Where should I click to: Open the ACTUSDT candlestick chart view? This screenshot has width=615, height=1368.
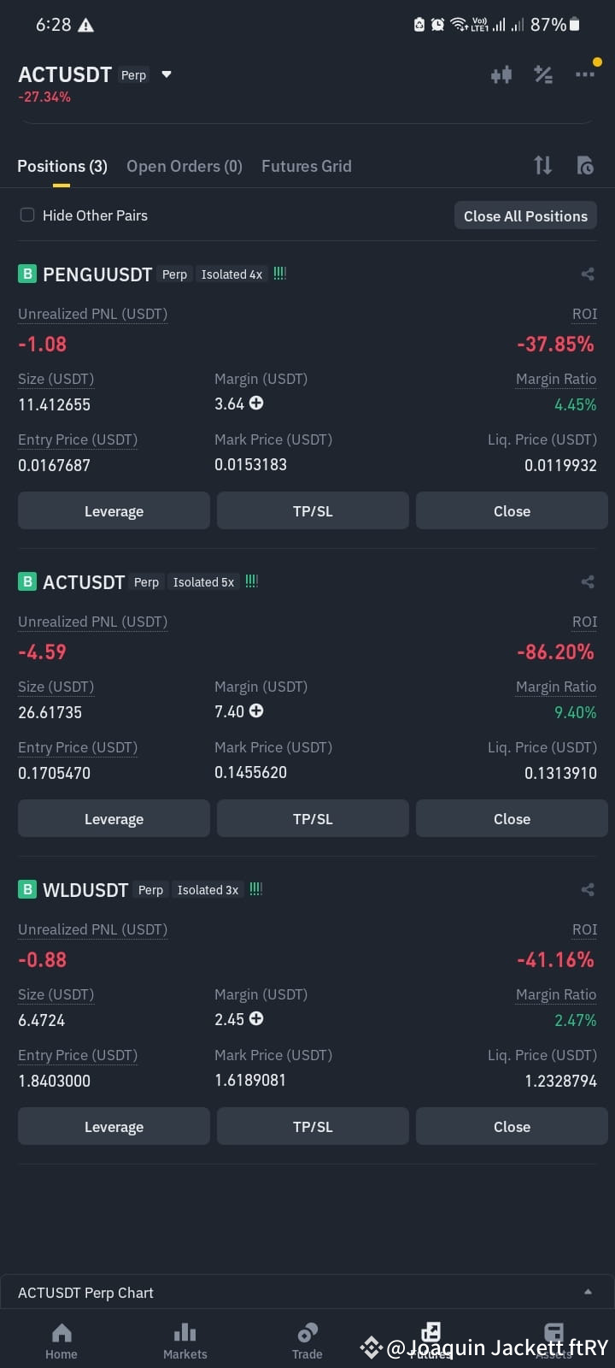(501, 74)
